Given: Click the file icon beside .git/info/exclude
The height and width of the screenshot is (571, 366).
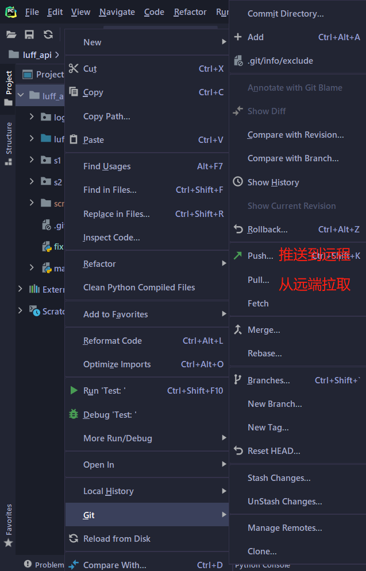Looking at the screenshot, I should pos(238,60).
